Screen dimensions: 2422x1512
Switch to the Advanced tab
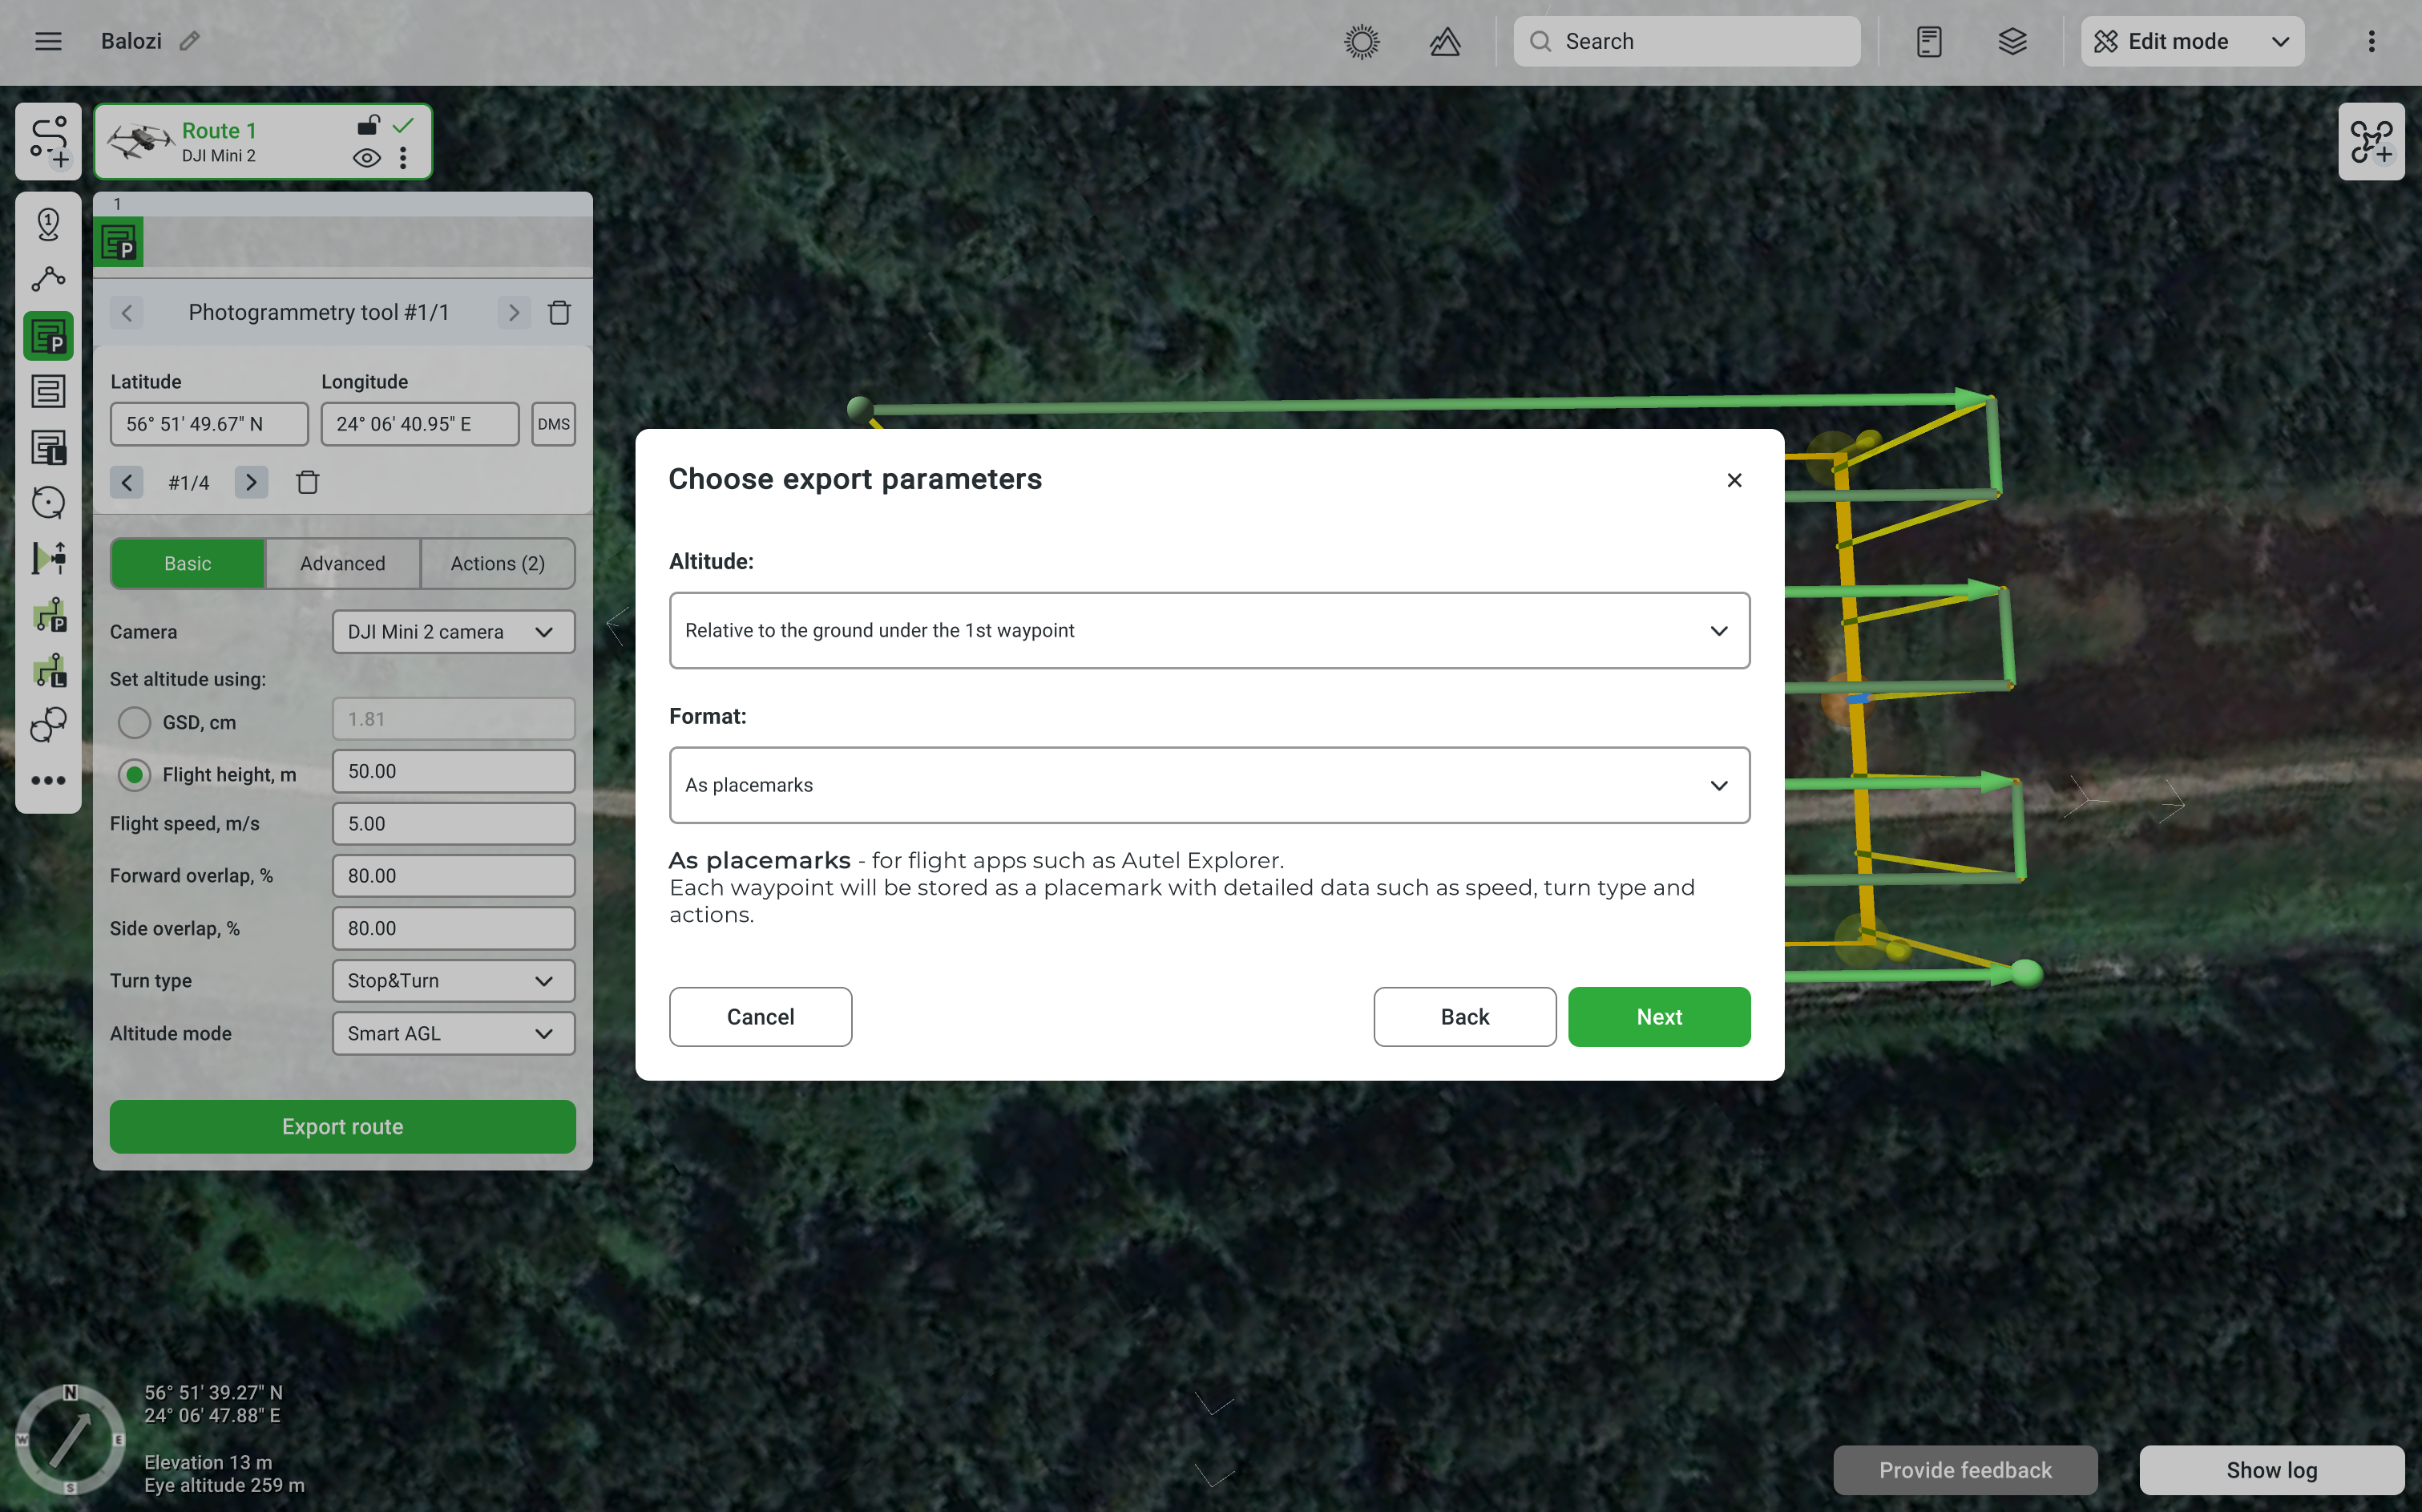pyautogui.click(x=342, y=563)
